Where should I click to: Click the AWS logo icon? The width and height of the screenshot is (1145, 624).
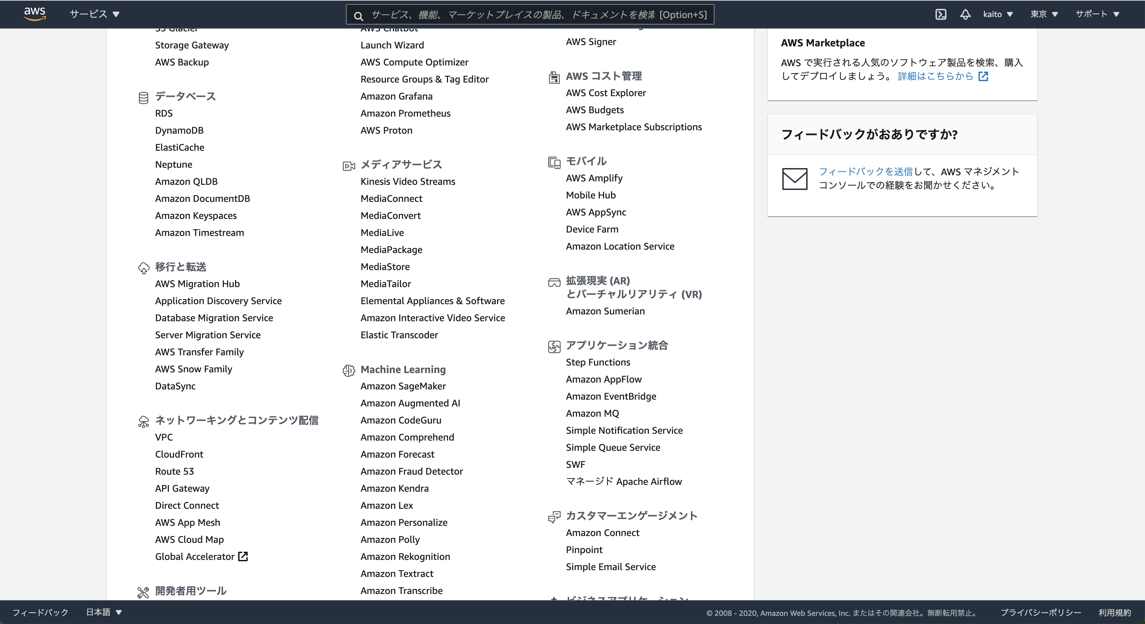pos(35,14)
